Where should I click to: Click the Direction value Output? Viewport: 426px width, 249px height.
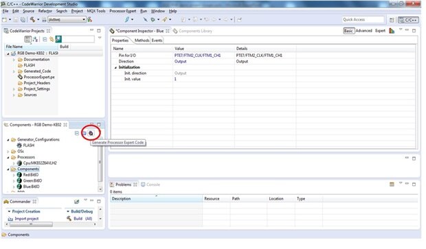[x=181, y=61]
